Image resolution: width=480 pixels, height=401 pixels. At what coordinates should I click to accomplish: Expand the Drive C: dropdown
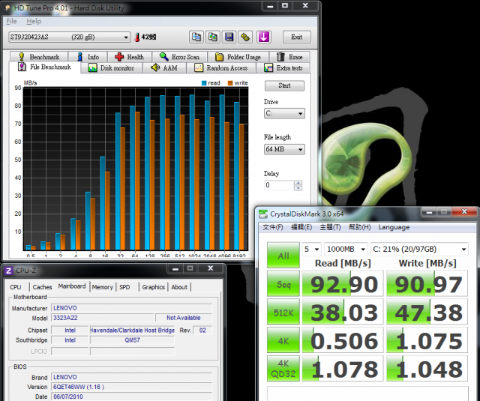[x=284, y=113]
